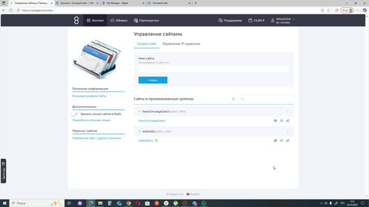Screen dimensions: 369x207
Task: Click gray circle icon for fotosh2m.beget.tech
Action: point(281,121)
